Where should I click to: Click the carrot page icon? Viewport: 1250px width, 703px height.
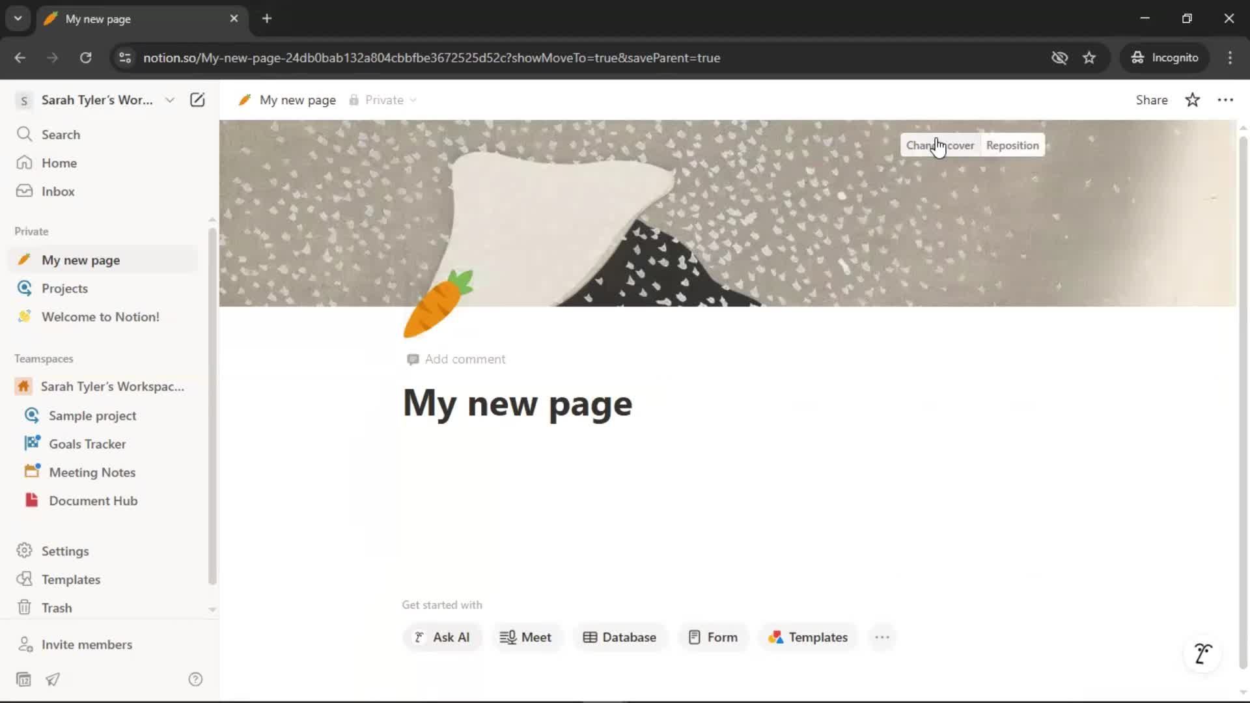coord(437,303)
